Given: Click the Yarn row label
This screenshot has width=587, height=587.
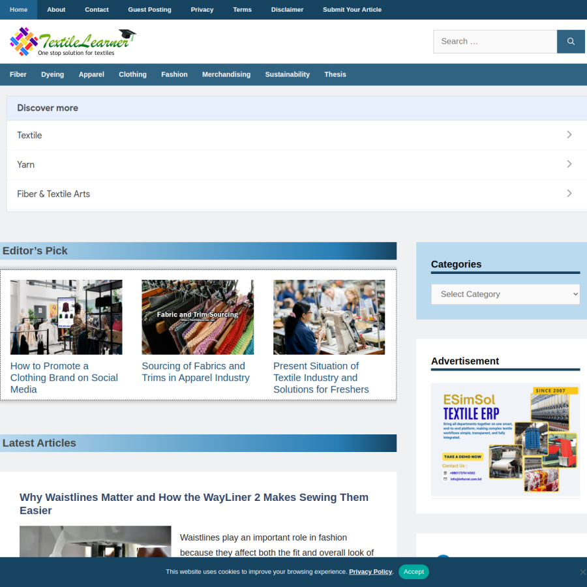Looking at the screenshot, I should point(26,165).
